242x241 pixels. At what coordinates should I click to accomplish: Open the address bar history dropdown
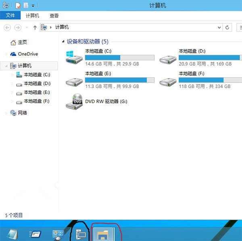tap(219, 27)
